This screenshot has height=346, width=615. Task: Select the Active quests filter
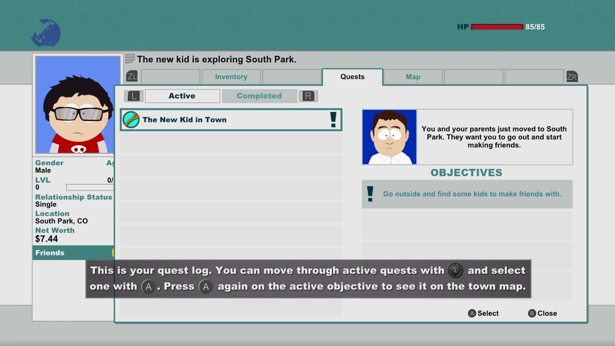pos(182,96)
